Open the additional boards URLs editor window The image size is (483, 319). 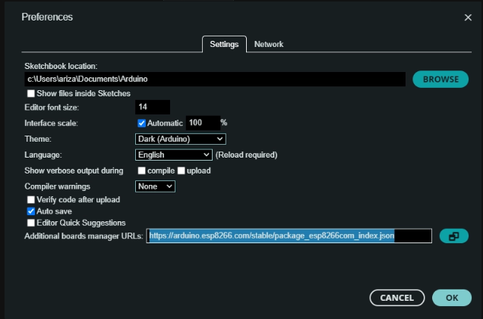pos(453,236)
